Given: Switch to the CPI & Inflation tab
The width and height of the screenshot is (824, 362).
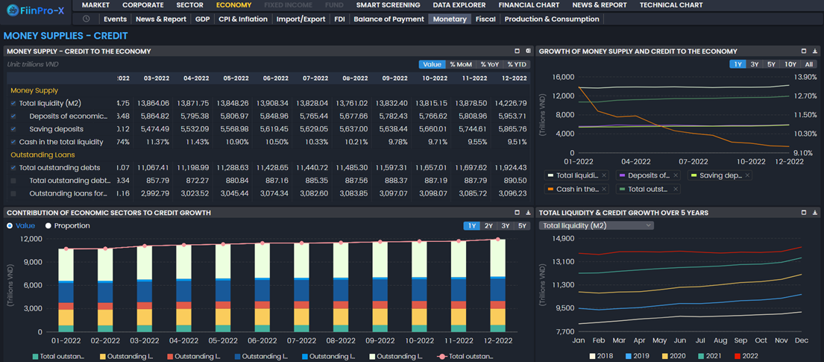Looking at the screenshot, I should pos(242,19).
